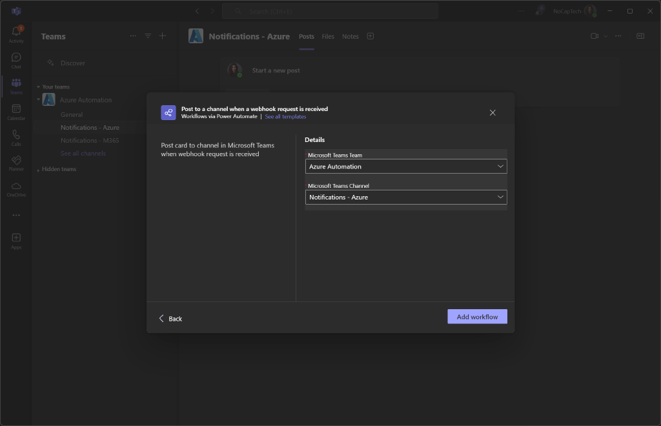Open the OneDrive app icon

tap(16, 188)
